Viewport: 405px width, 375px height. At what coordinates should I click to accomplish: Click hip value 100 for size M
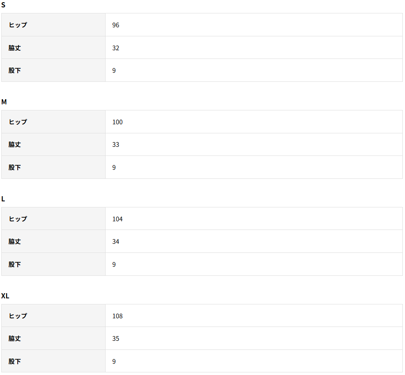[x=117, y=122]
